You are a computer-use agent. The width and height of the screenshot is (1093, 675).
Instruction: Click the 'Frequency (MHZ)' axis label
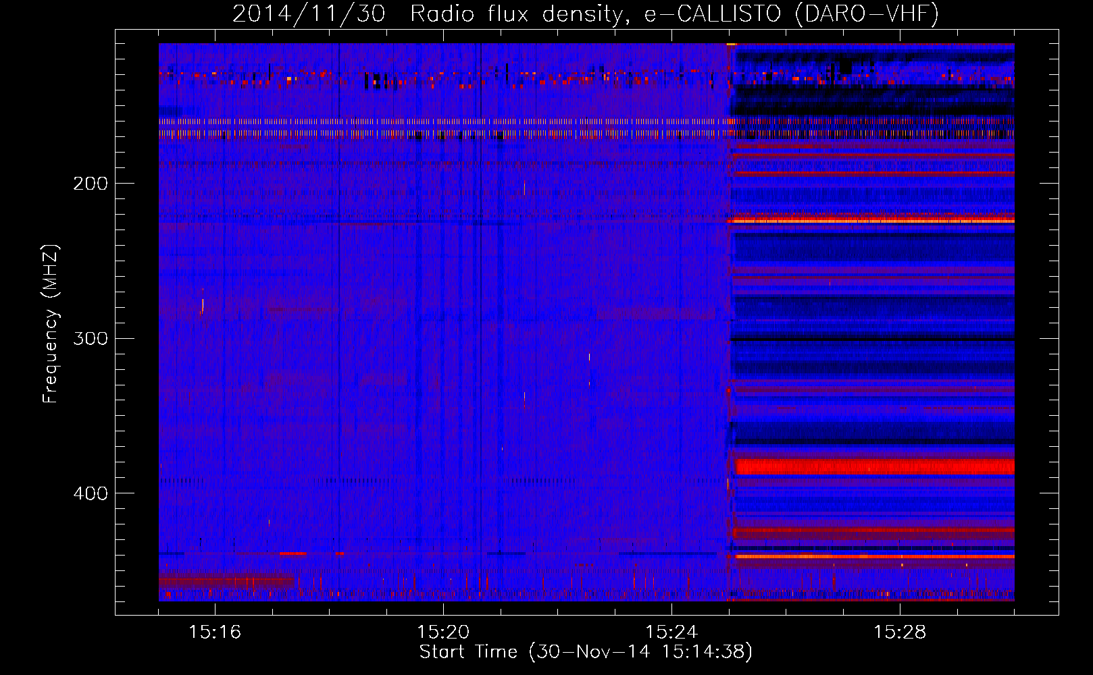pos(51,324)
